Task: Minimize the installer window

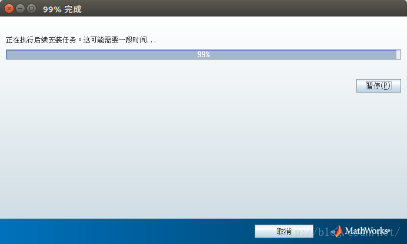Action: 20,9
